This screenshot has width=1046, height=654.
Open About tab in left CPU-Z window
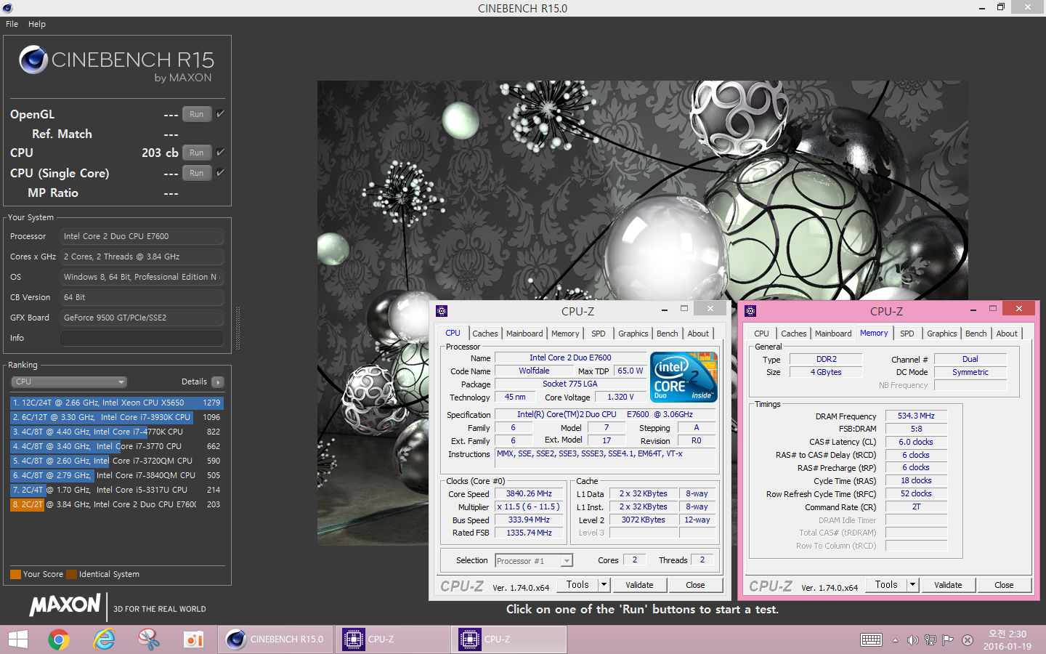click(699, 334)
